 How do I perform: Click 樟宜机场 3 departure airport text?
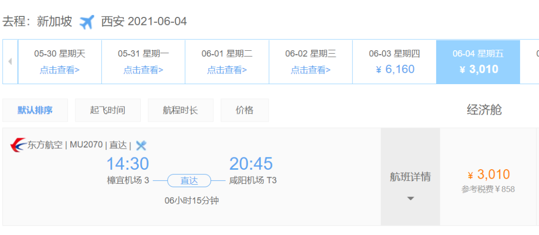(x=128, y=180)
